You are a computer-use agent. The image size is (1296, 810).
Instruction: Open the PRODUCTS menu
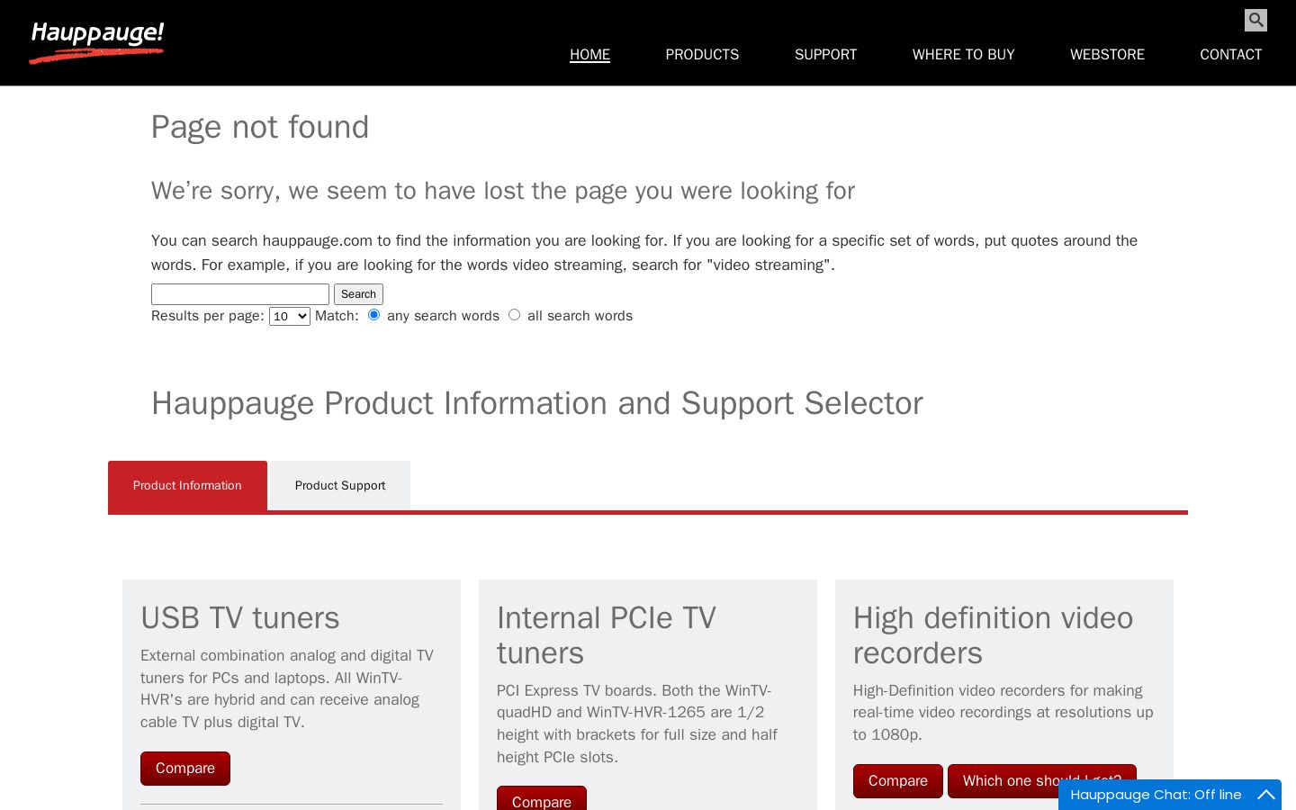702,55
